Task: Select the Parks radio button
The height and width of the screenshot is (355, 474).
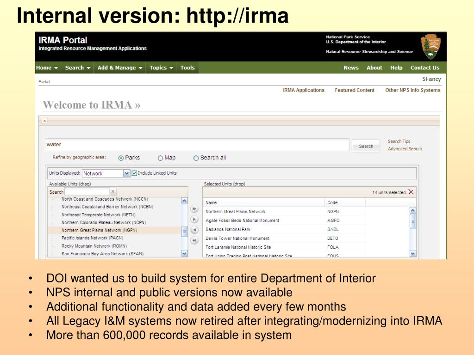Action: pyautogui.click(x=121, y=158)
